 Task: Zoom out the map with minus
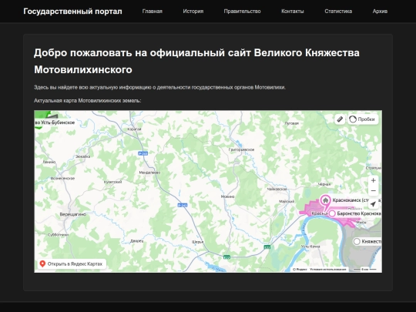click(x=374, y=191)
